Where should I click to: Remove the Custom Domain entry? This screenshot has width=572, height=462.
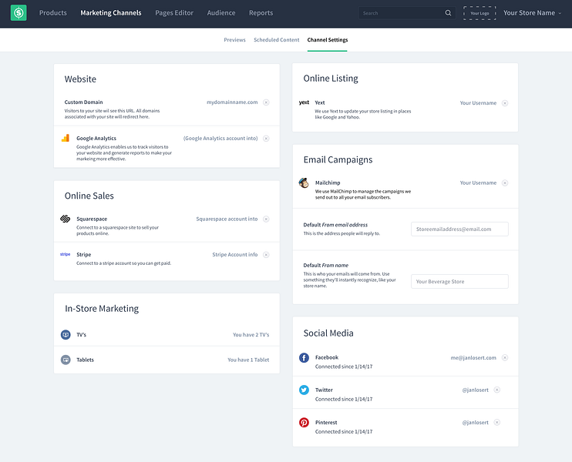click(266, 102)
